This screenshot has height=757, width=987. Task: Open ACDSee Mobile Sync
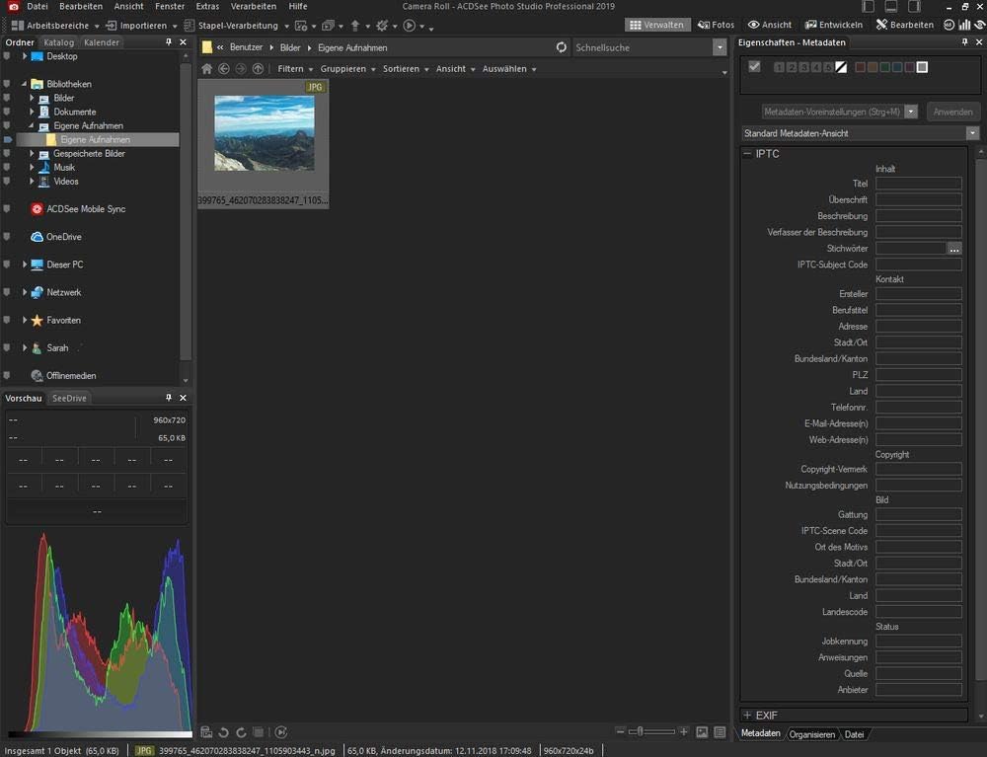[85, 209]
